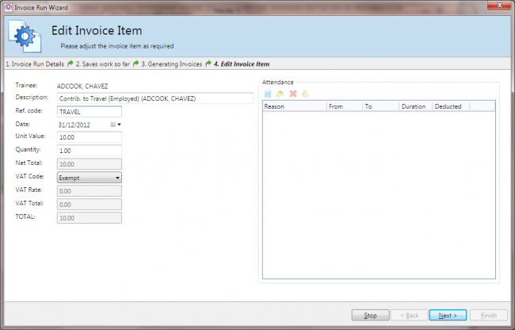The height and width of the screenshot is (330, 515).
Task: Expand the VAT Code dropdown
Action: pyautogui.click(x=117, y=178)
